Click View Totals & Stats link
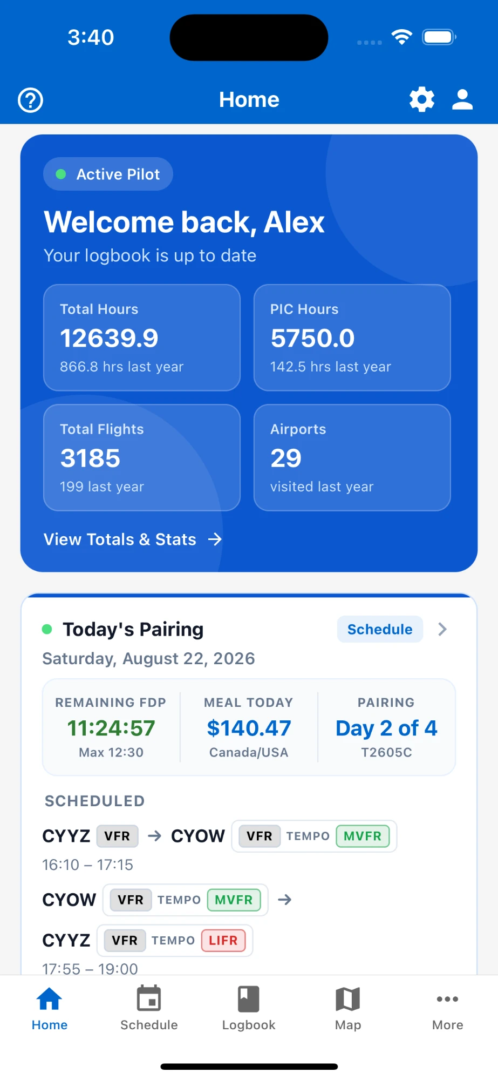The image size is (498, 1080). pyautogui.click(x=120, y=539)
